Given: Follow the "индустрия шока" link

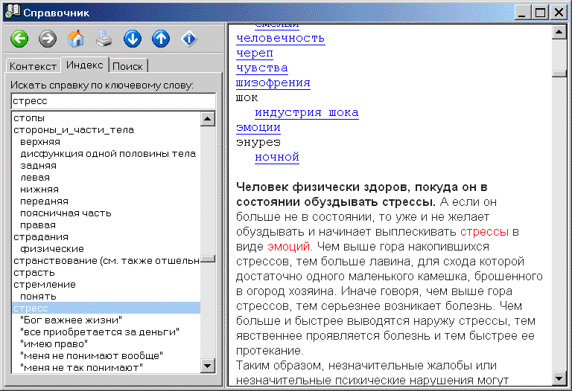Looking at the screenshot, I should [x=306, y=112].
